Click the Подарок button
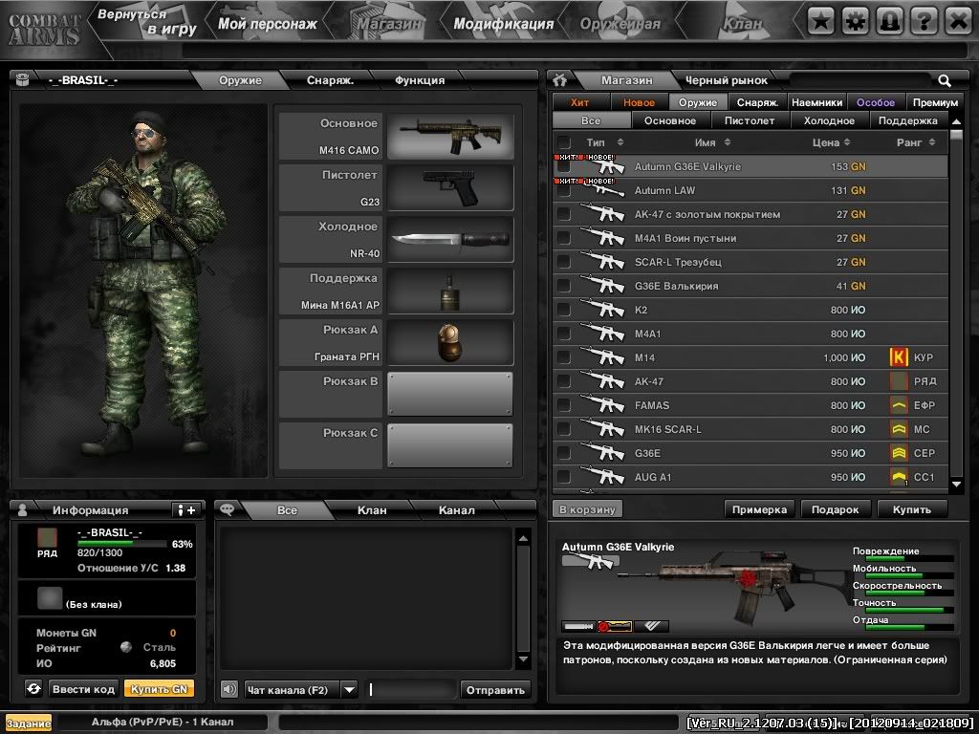The image size is (979, 734). pos(835,509)
